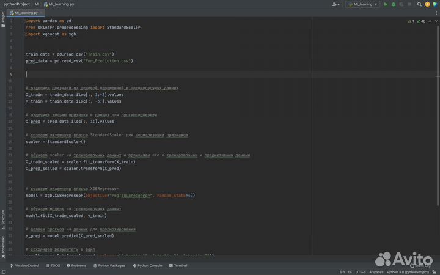The width and height of the screenshot is (440, 275).
Task: Open the Ml_learning run configuration dropdown
Action: click(x=363, y=4)
